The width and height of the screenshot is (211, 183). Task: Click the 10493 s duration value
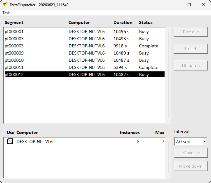(121, 39)
